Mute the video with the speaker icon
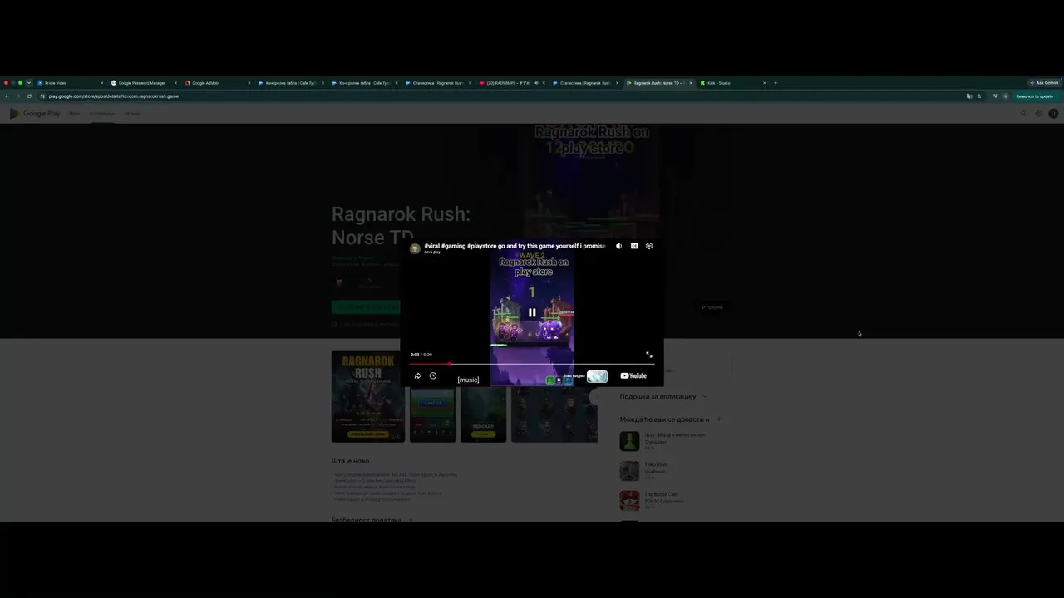Viewport: 1064px width, 598px height. coord(618,246)
